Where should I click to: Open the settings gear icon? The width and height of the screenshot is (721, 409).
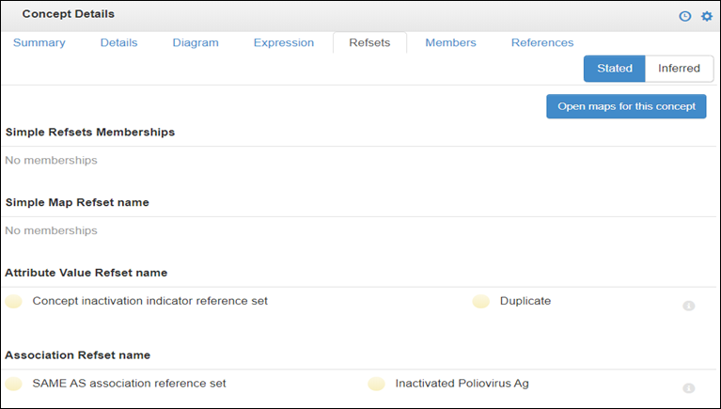click(x=706, y=17)
